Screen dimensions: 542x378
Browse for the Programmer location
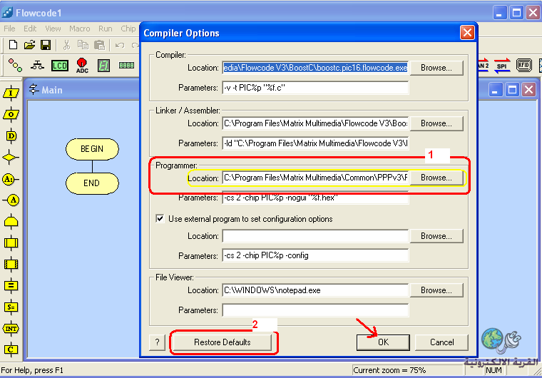click(436, 178)
